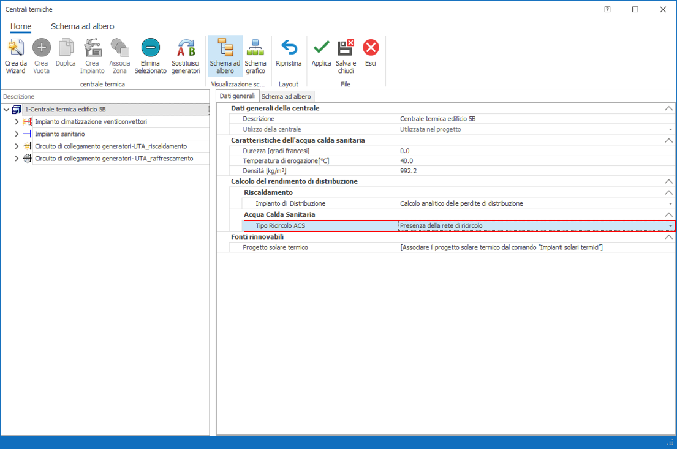Edit the Densità value field
The height and width of the screenshot is (449, 677).
[536, 170]
